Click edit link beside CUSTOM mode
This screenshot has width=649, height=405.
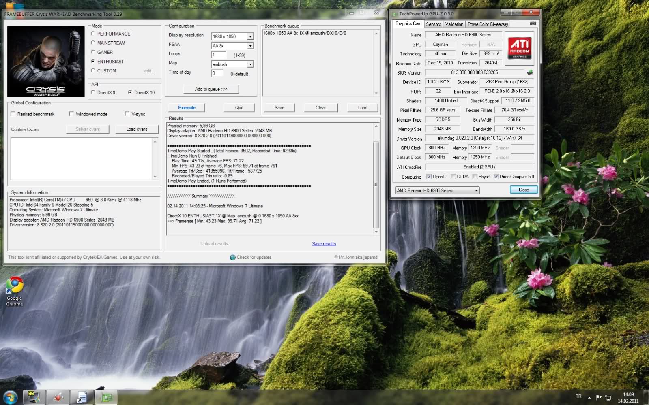pos(149,71)
